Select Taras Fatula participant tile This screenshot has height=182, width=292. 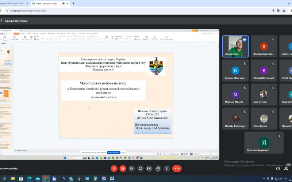(x=264, y=119)
